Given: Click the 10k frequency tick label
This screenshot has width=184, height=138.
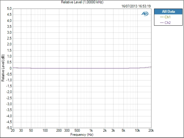Looking at the screenshot, I should click(x=137, y=130).
